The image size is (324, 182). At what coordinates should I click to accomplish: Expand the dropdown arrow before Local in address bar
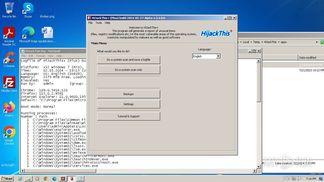(240, 42)
